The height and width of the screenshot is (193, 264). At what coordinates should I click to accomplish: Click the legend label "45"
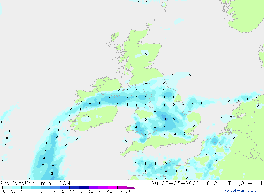click(119, 191)
